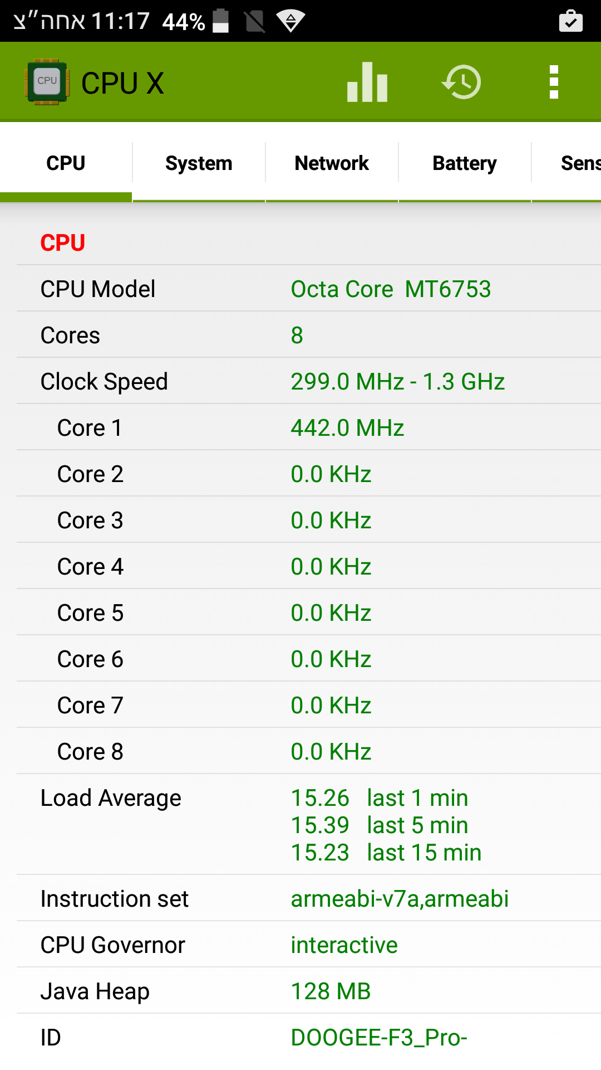This screenshot has width=601, height=1070.
Task: Tap the CPU Governor row
Action: [309, 945]
